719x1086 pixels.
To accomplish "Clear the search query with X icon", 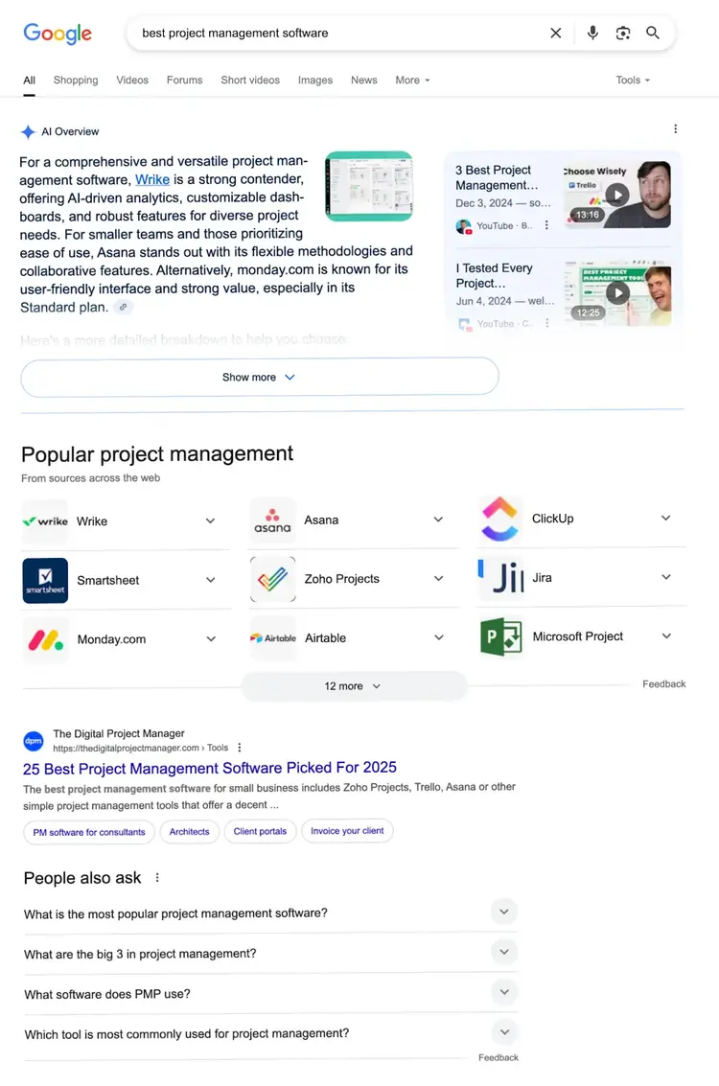I will tap(555, 33).
